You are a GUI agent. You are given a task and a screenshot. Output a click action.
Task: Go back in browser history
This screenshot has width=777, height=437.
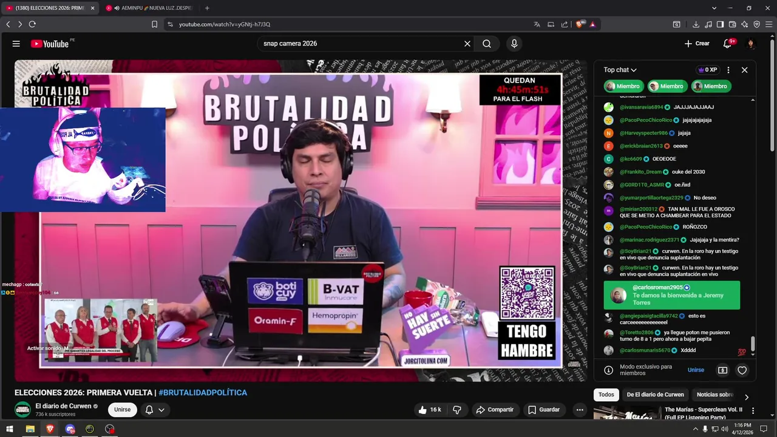8,24
